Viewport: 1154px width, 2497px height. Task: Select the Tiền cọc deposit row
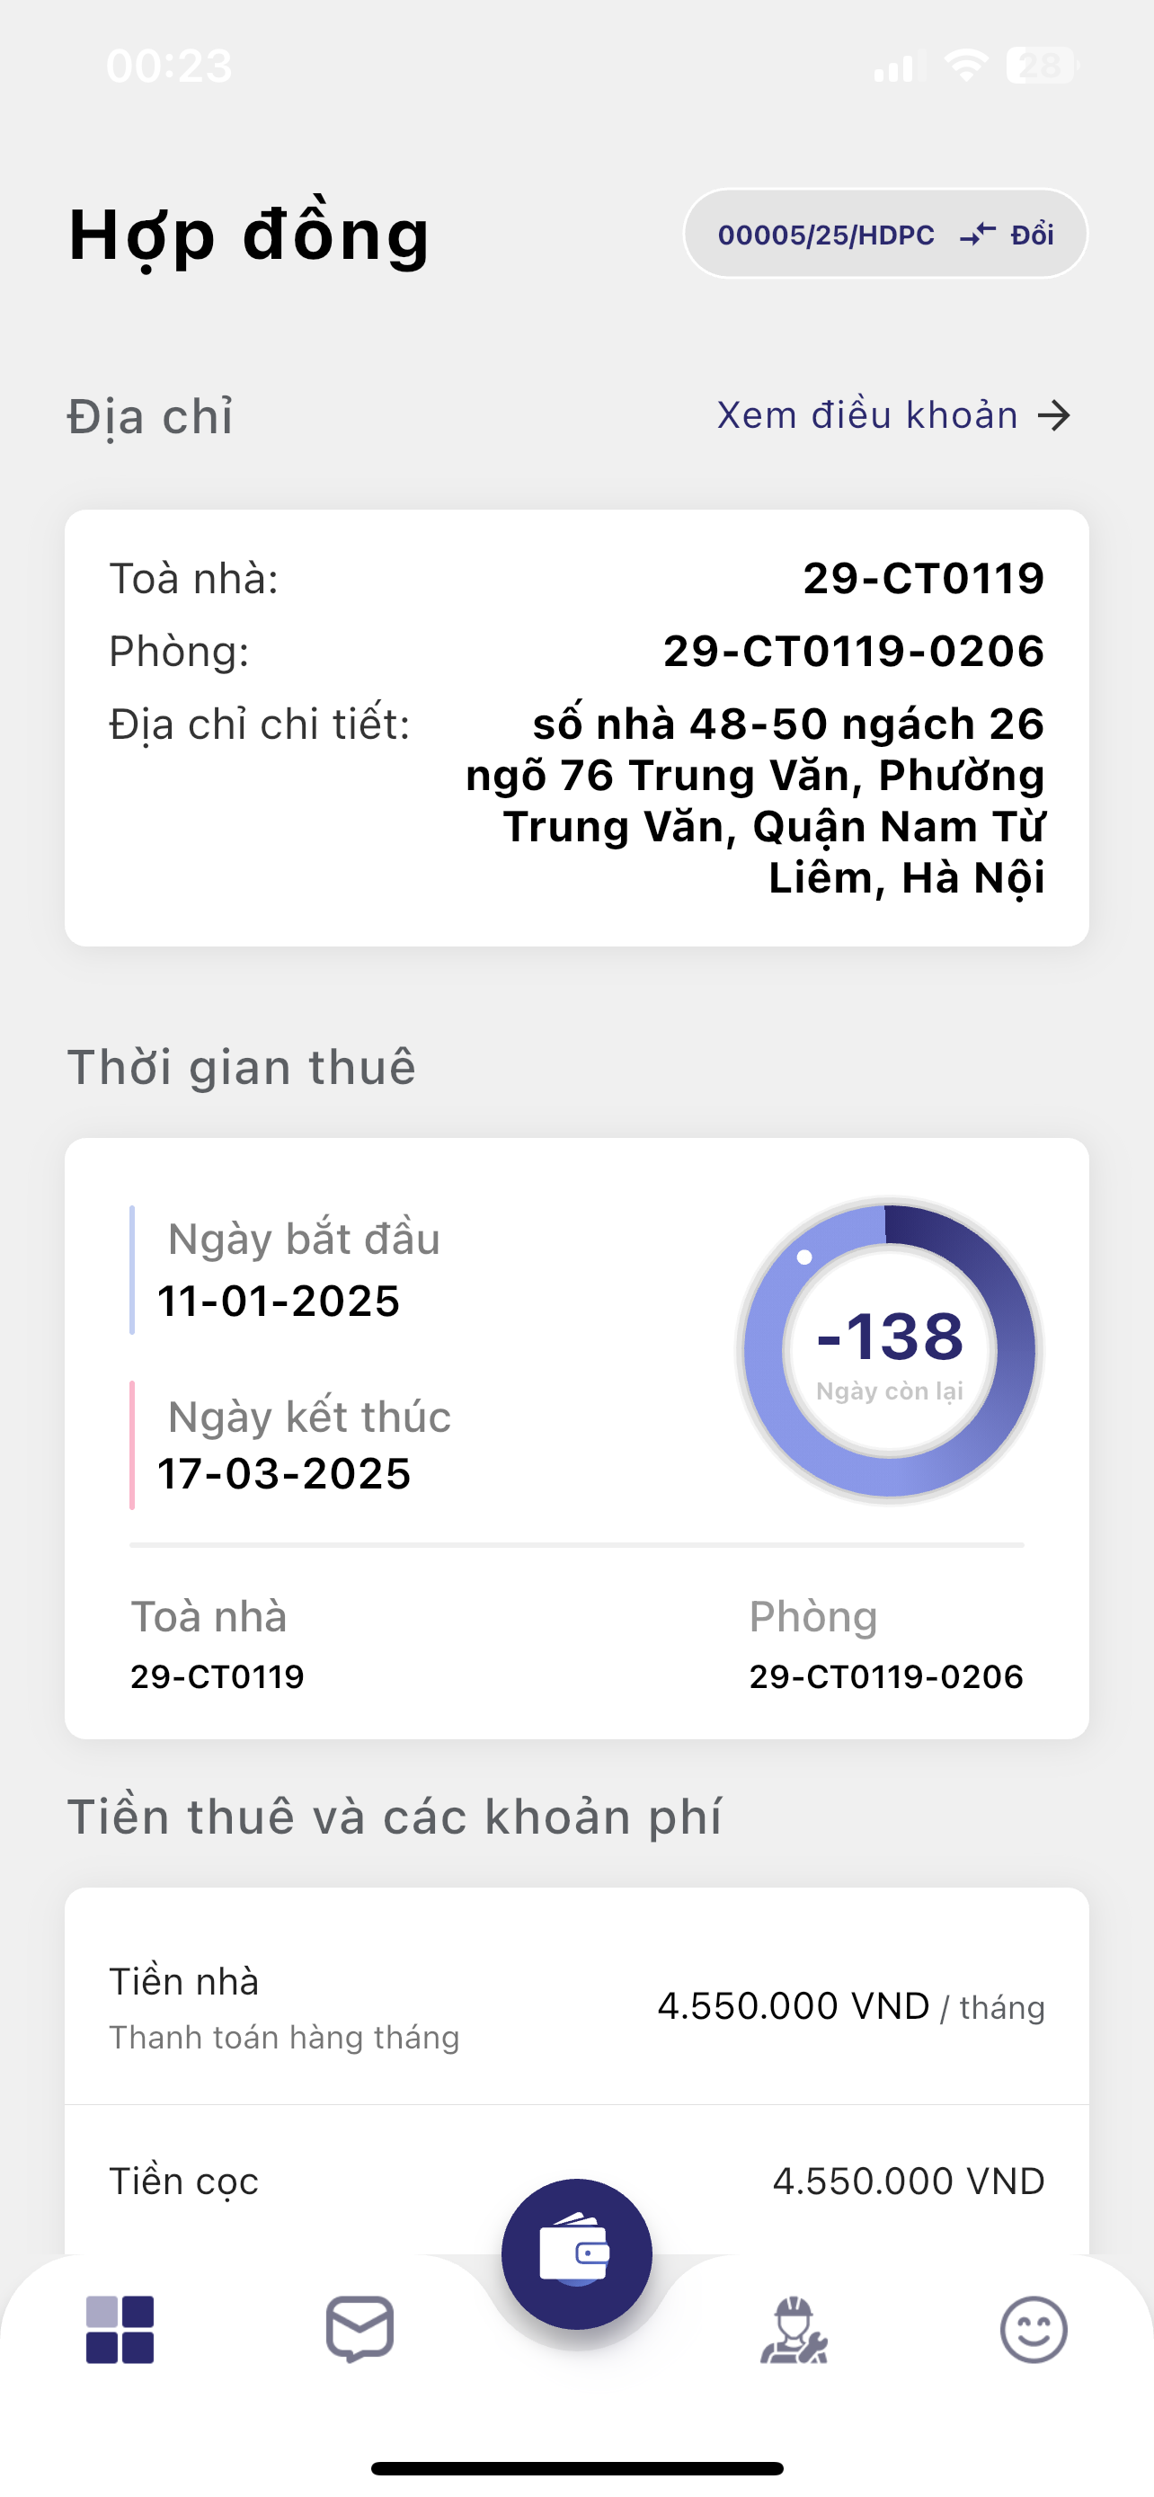point(576,2181)
